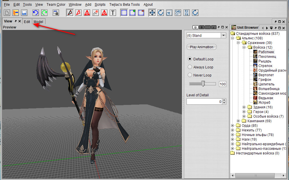Click the Open file folder icon
The width and height of the screenshot is (289, 180).
[16, 13]
